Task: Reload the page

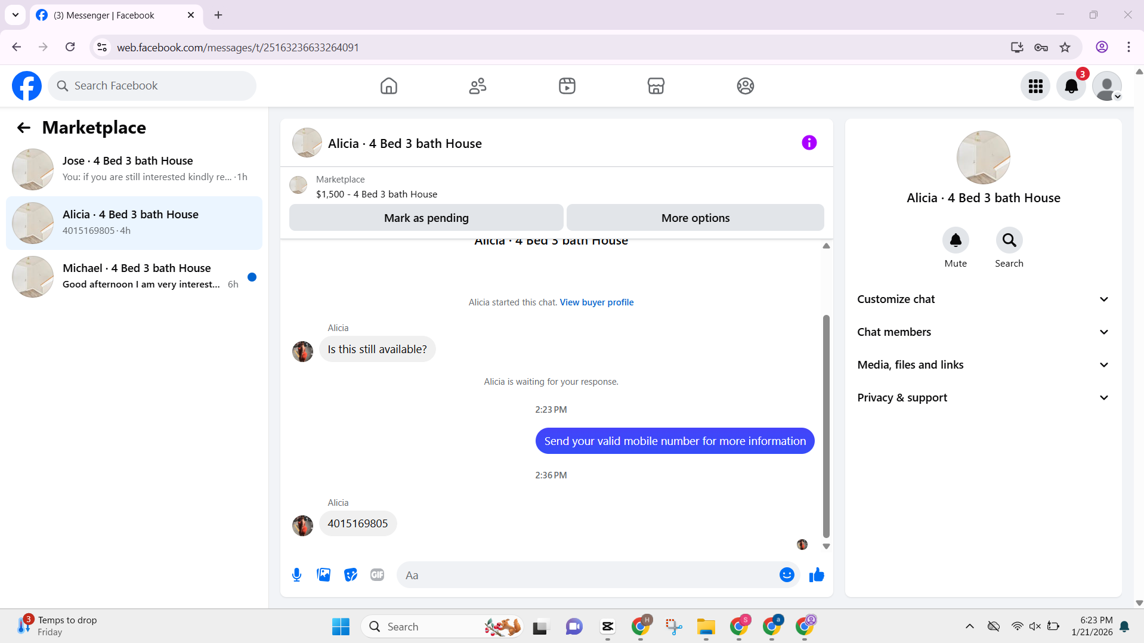Action: click(x=70, y=47)
